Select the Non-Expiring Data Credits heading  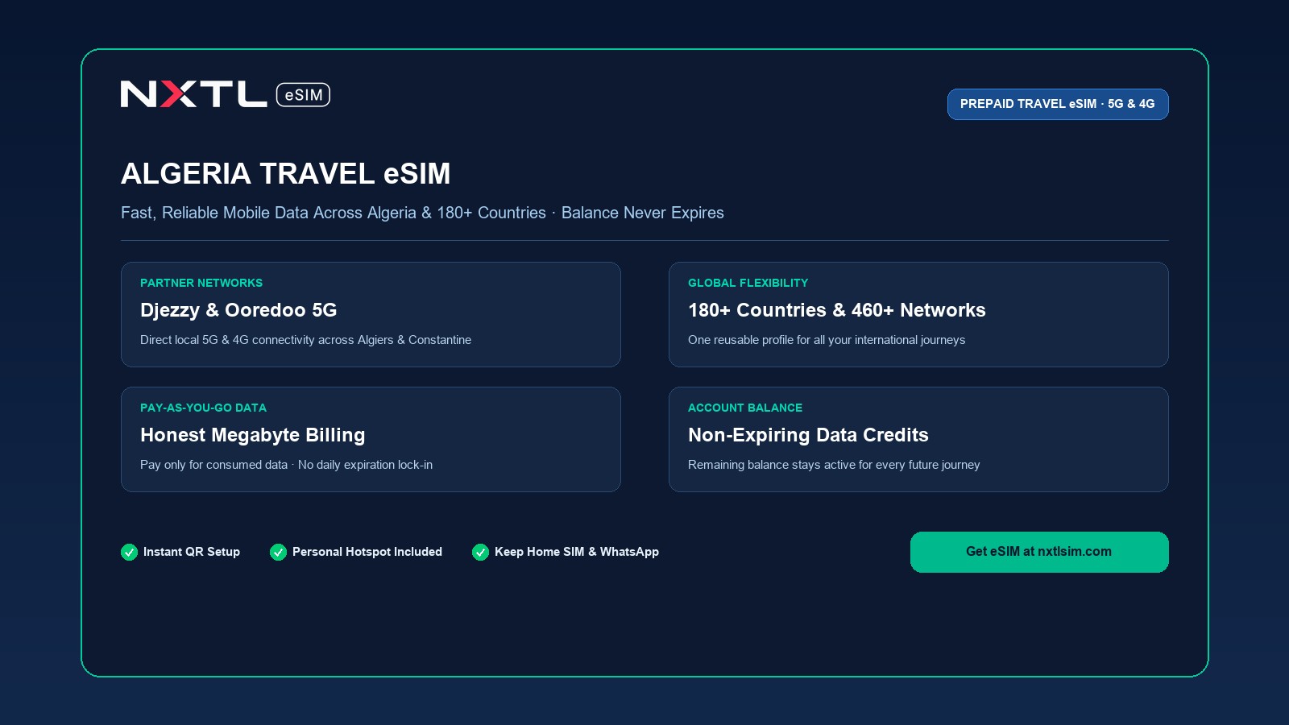pos(808,435)
